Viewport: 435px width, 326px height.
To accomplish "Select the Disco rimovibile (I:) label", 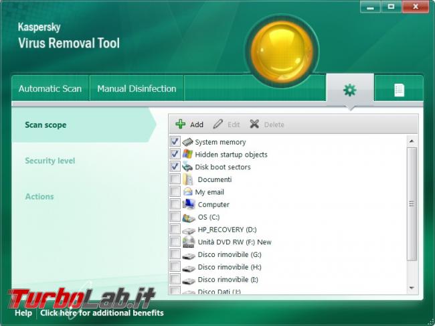I will tap(228, 279).
